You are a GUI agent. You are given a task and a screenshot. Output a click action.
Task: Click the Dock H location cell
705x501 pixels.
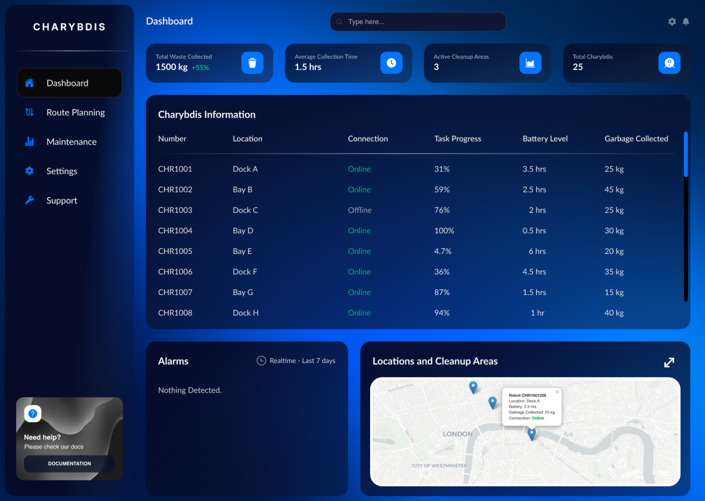(x=246, y=313)
